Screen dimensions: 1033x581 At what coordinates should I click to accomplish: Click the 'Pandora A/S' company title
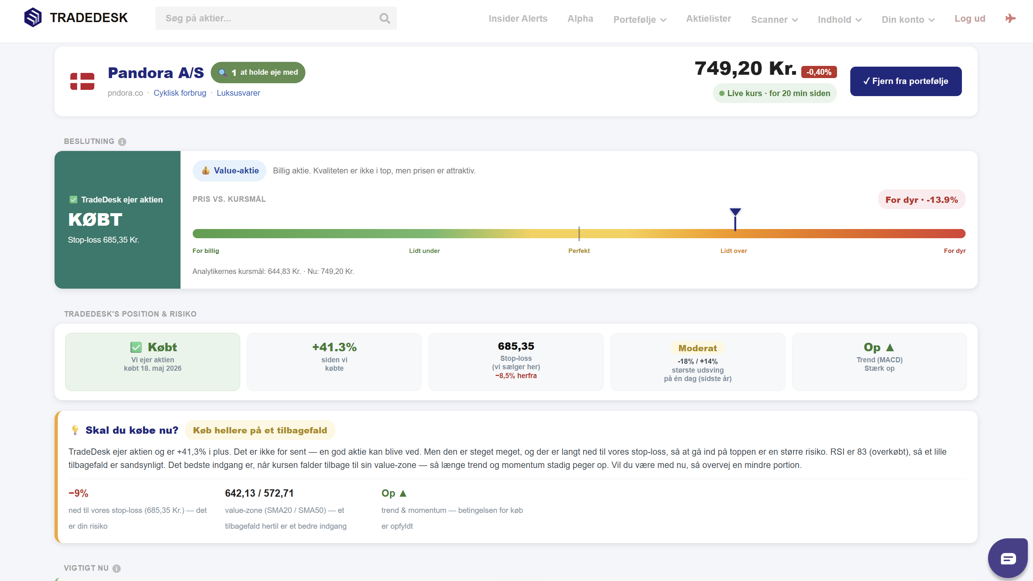(155, 73)
